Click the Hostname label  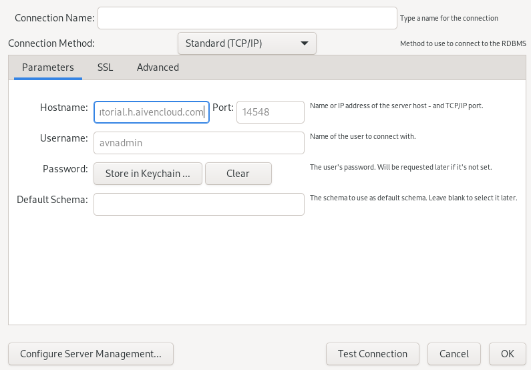[x=63, y=108]
